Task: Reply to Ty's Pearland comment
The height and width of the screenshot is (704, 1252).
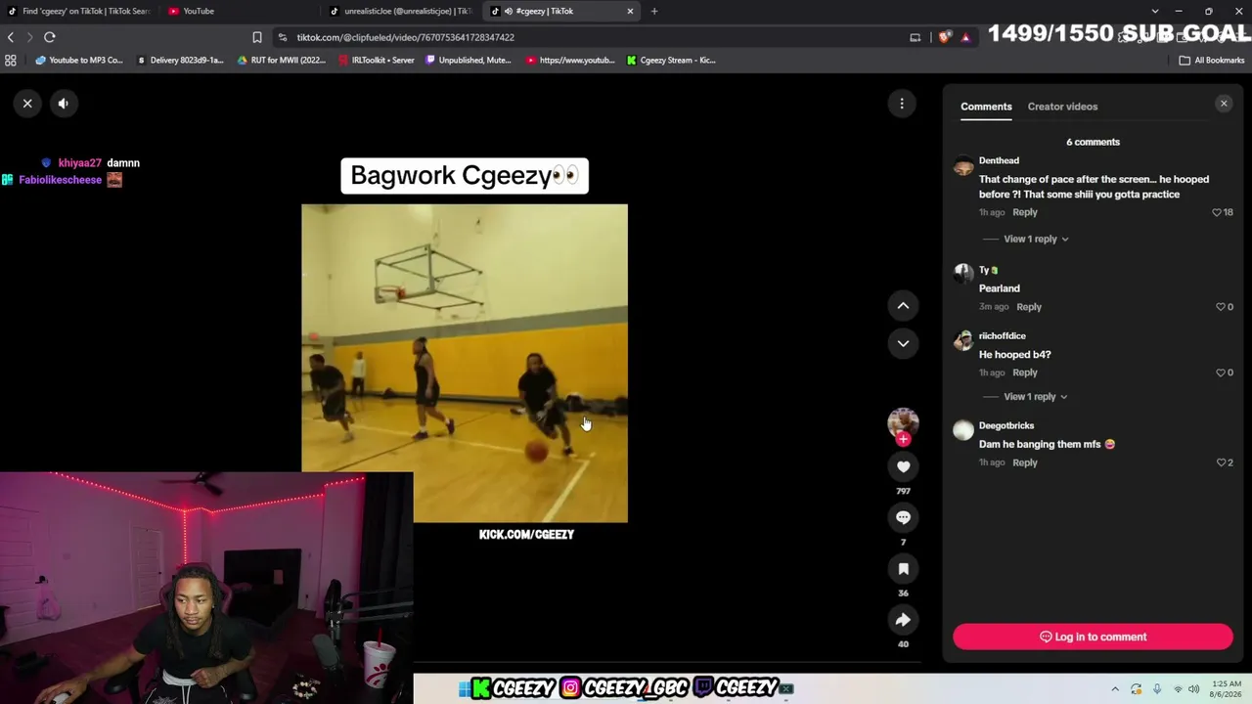Action: coord(1029,307)
